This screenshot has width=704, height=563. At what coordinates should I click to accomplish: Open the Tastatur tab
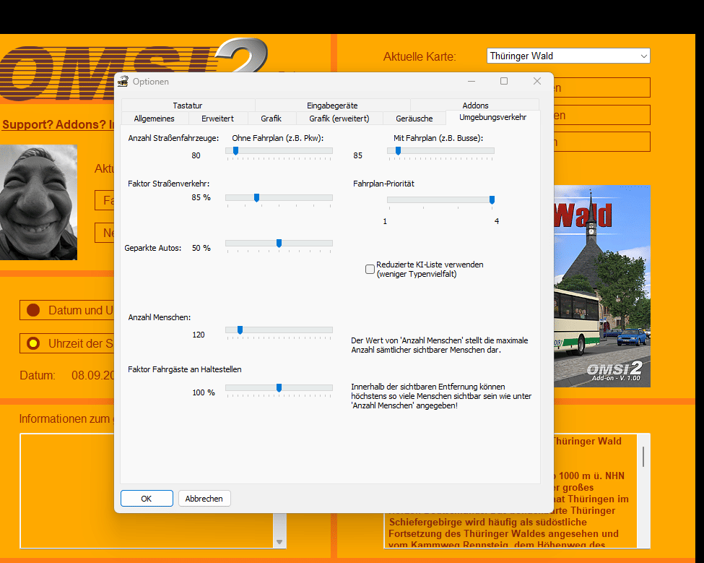188,106
